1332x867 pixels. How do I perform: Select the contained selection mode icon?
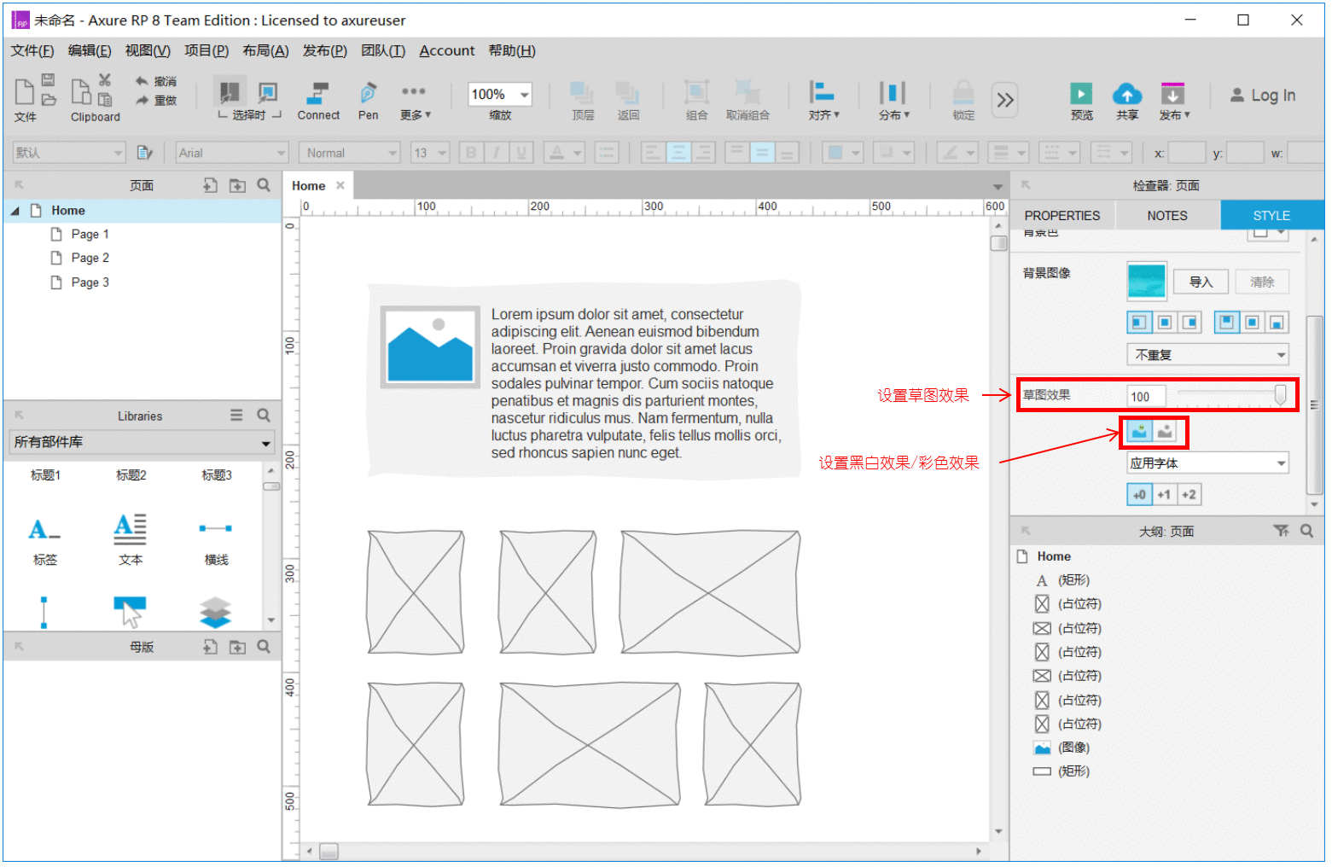(x=267, y=91)
